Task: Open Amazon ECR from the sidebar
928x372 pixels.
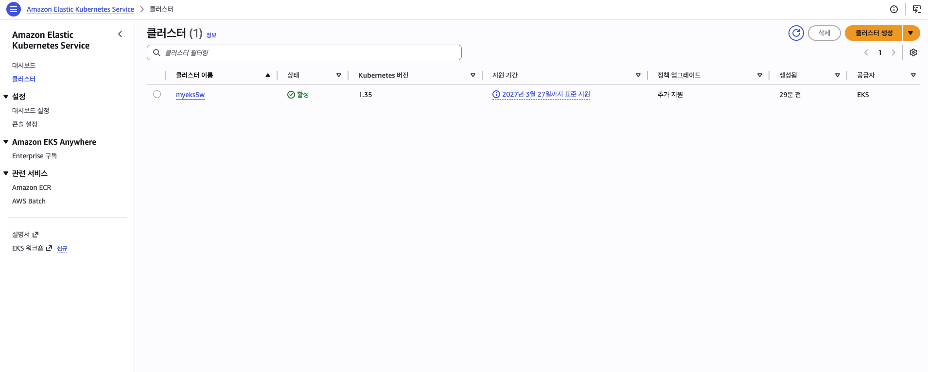Action: pyautogui.click(x=32, y=187)
